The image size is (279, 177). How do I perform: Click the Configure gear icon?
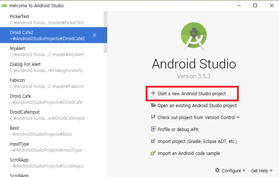217,170
